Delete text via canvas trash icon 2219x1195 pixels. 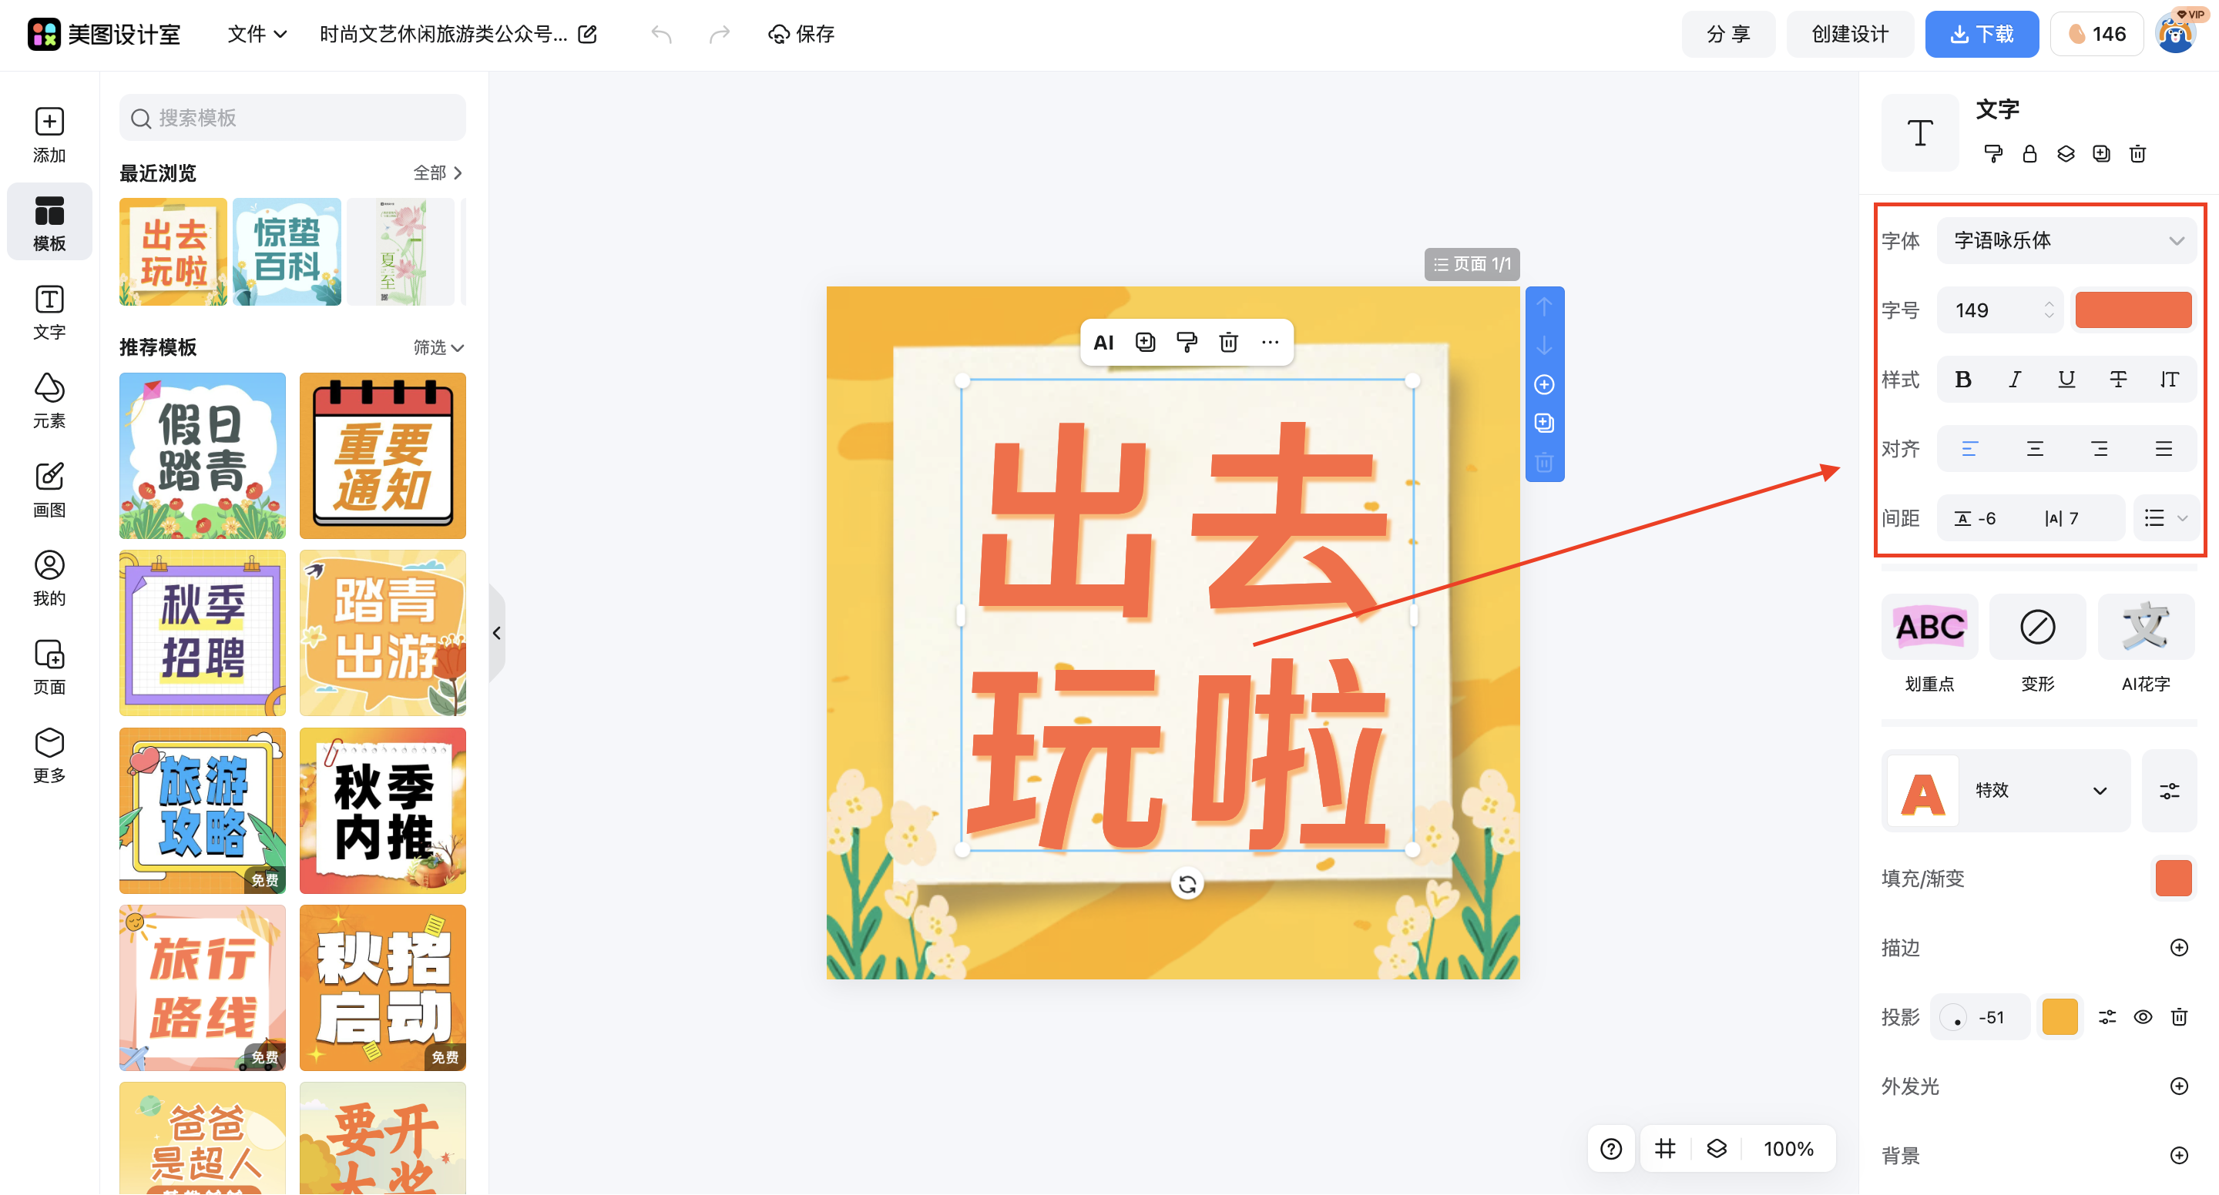pyautogui.click(x=1227, y=342)
